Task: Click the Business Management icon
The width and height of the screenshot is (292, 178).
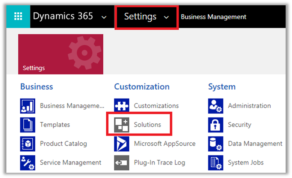Action: click(27, 106)
